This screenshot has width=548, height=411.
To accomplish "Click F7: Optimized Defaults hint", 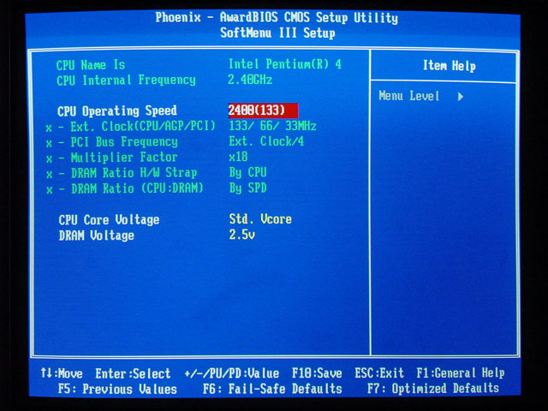I will pyautogui.click(x=433, y=389).
